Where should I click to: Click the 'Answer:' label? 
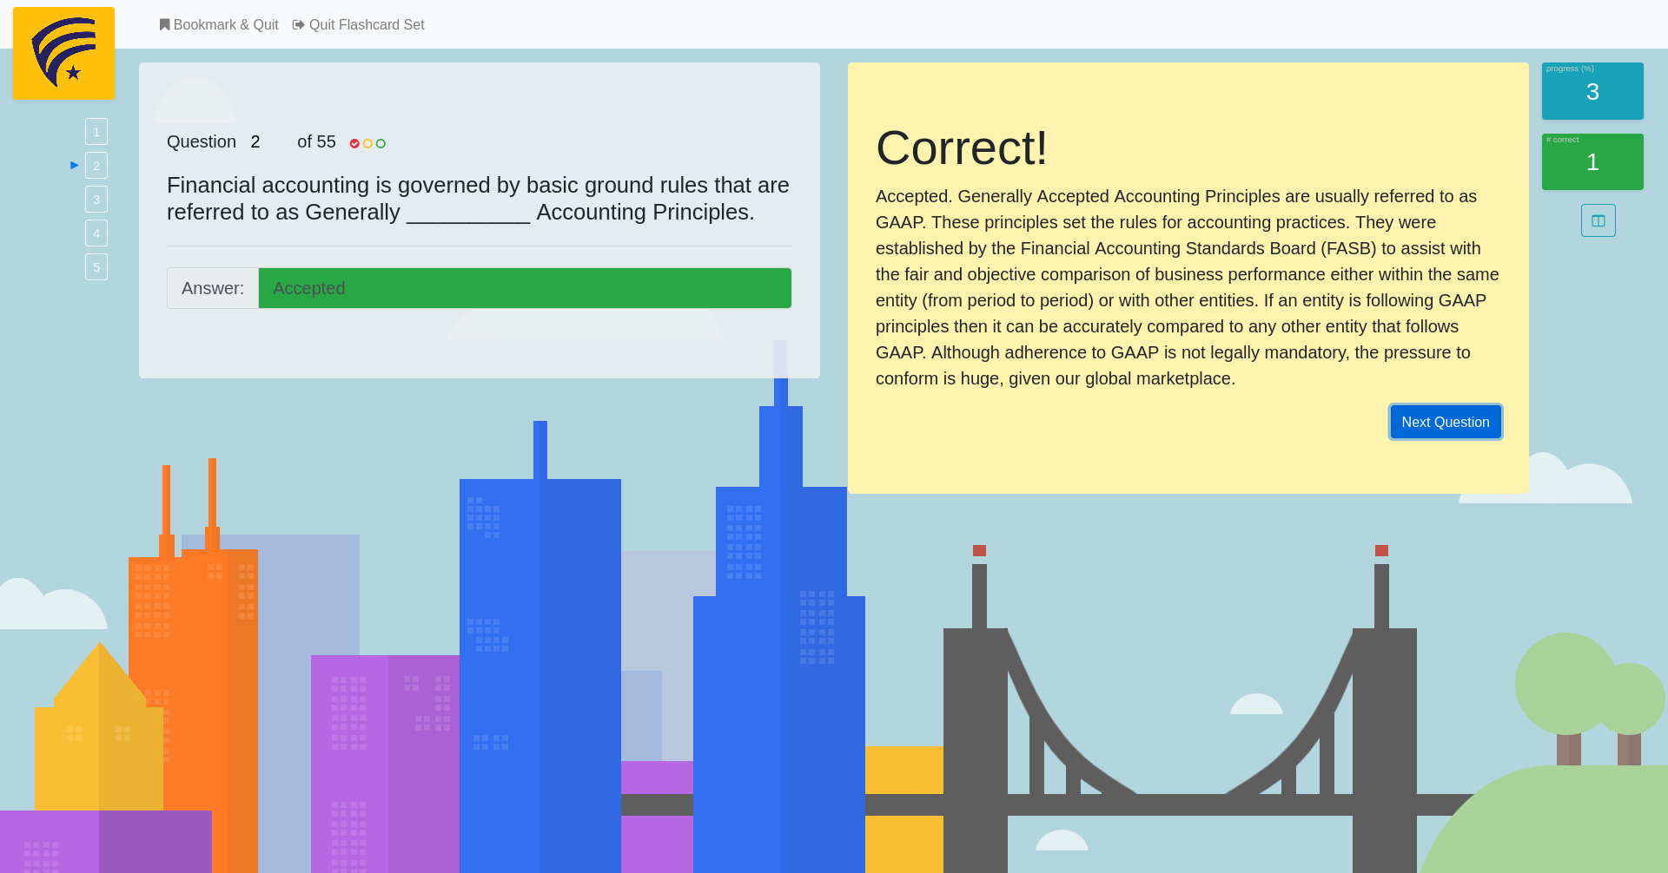click(x=213, y=288)
